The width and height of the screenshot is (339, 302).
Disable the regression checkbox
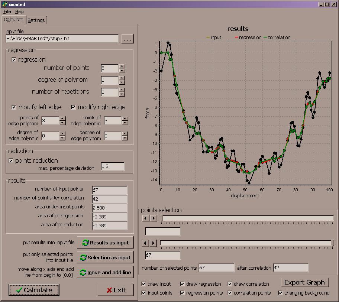(14, 59)
